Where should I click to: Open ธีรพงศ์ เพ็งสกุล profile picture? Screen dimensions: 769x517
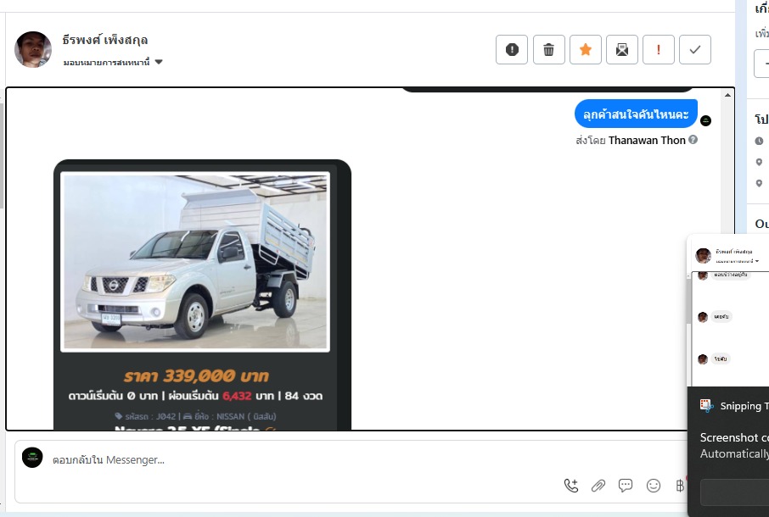(33, 49)
